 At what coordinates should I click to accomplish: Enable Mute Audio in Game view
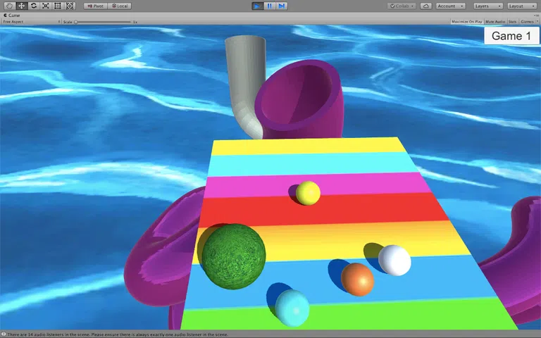[495, 22]
